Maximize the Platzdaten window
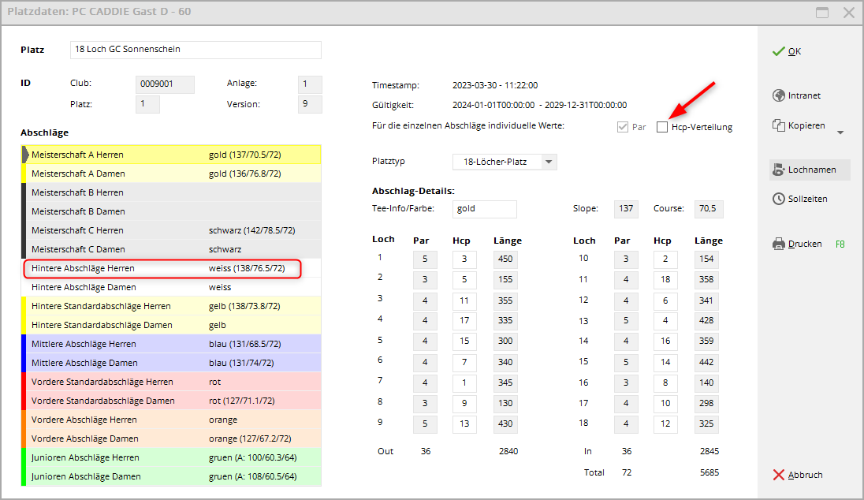 tap(822, 13)
